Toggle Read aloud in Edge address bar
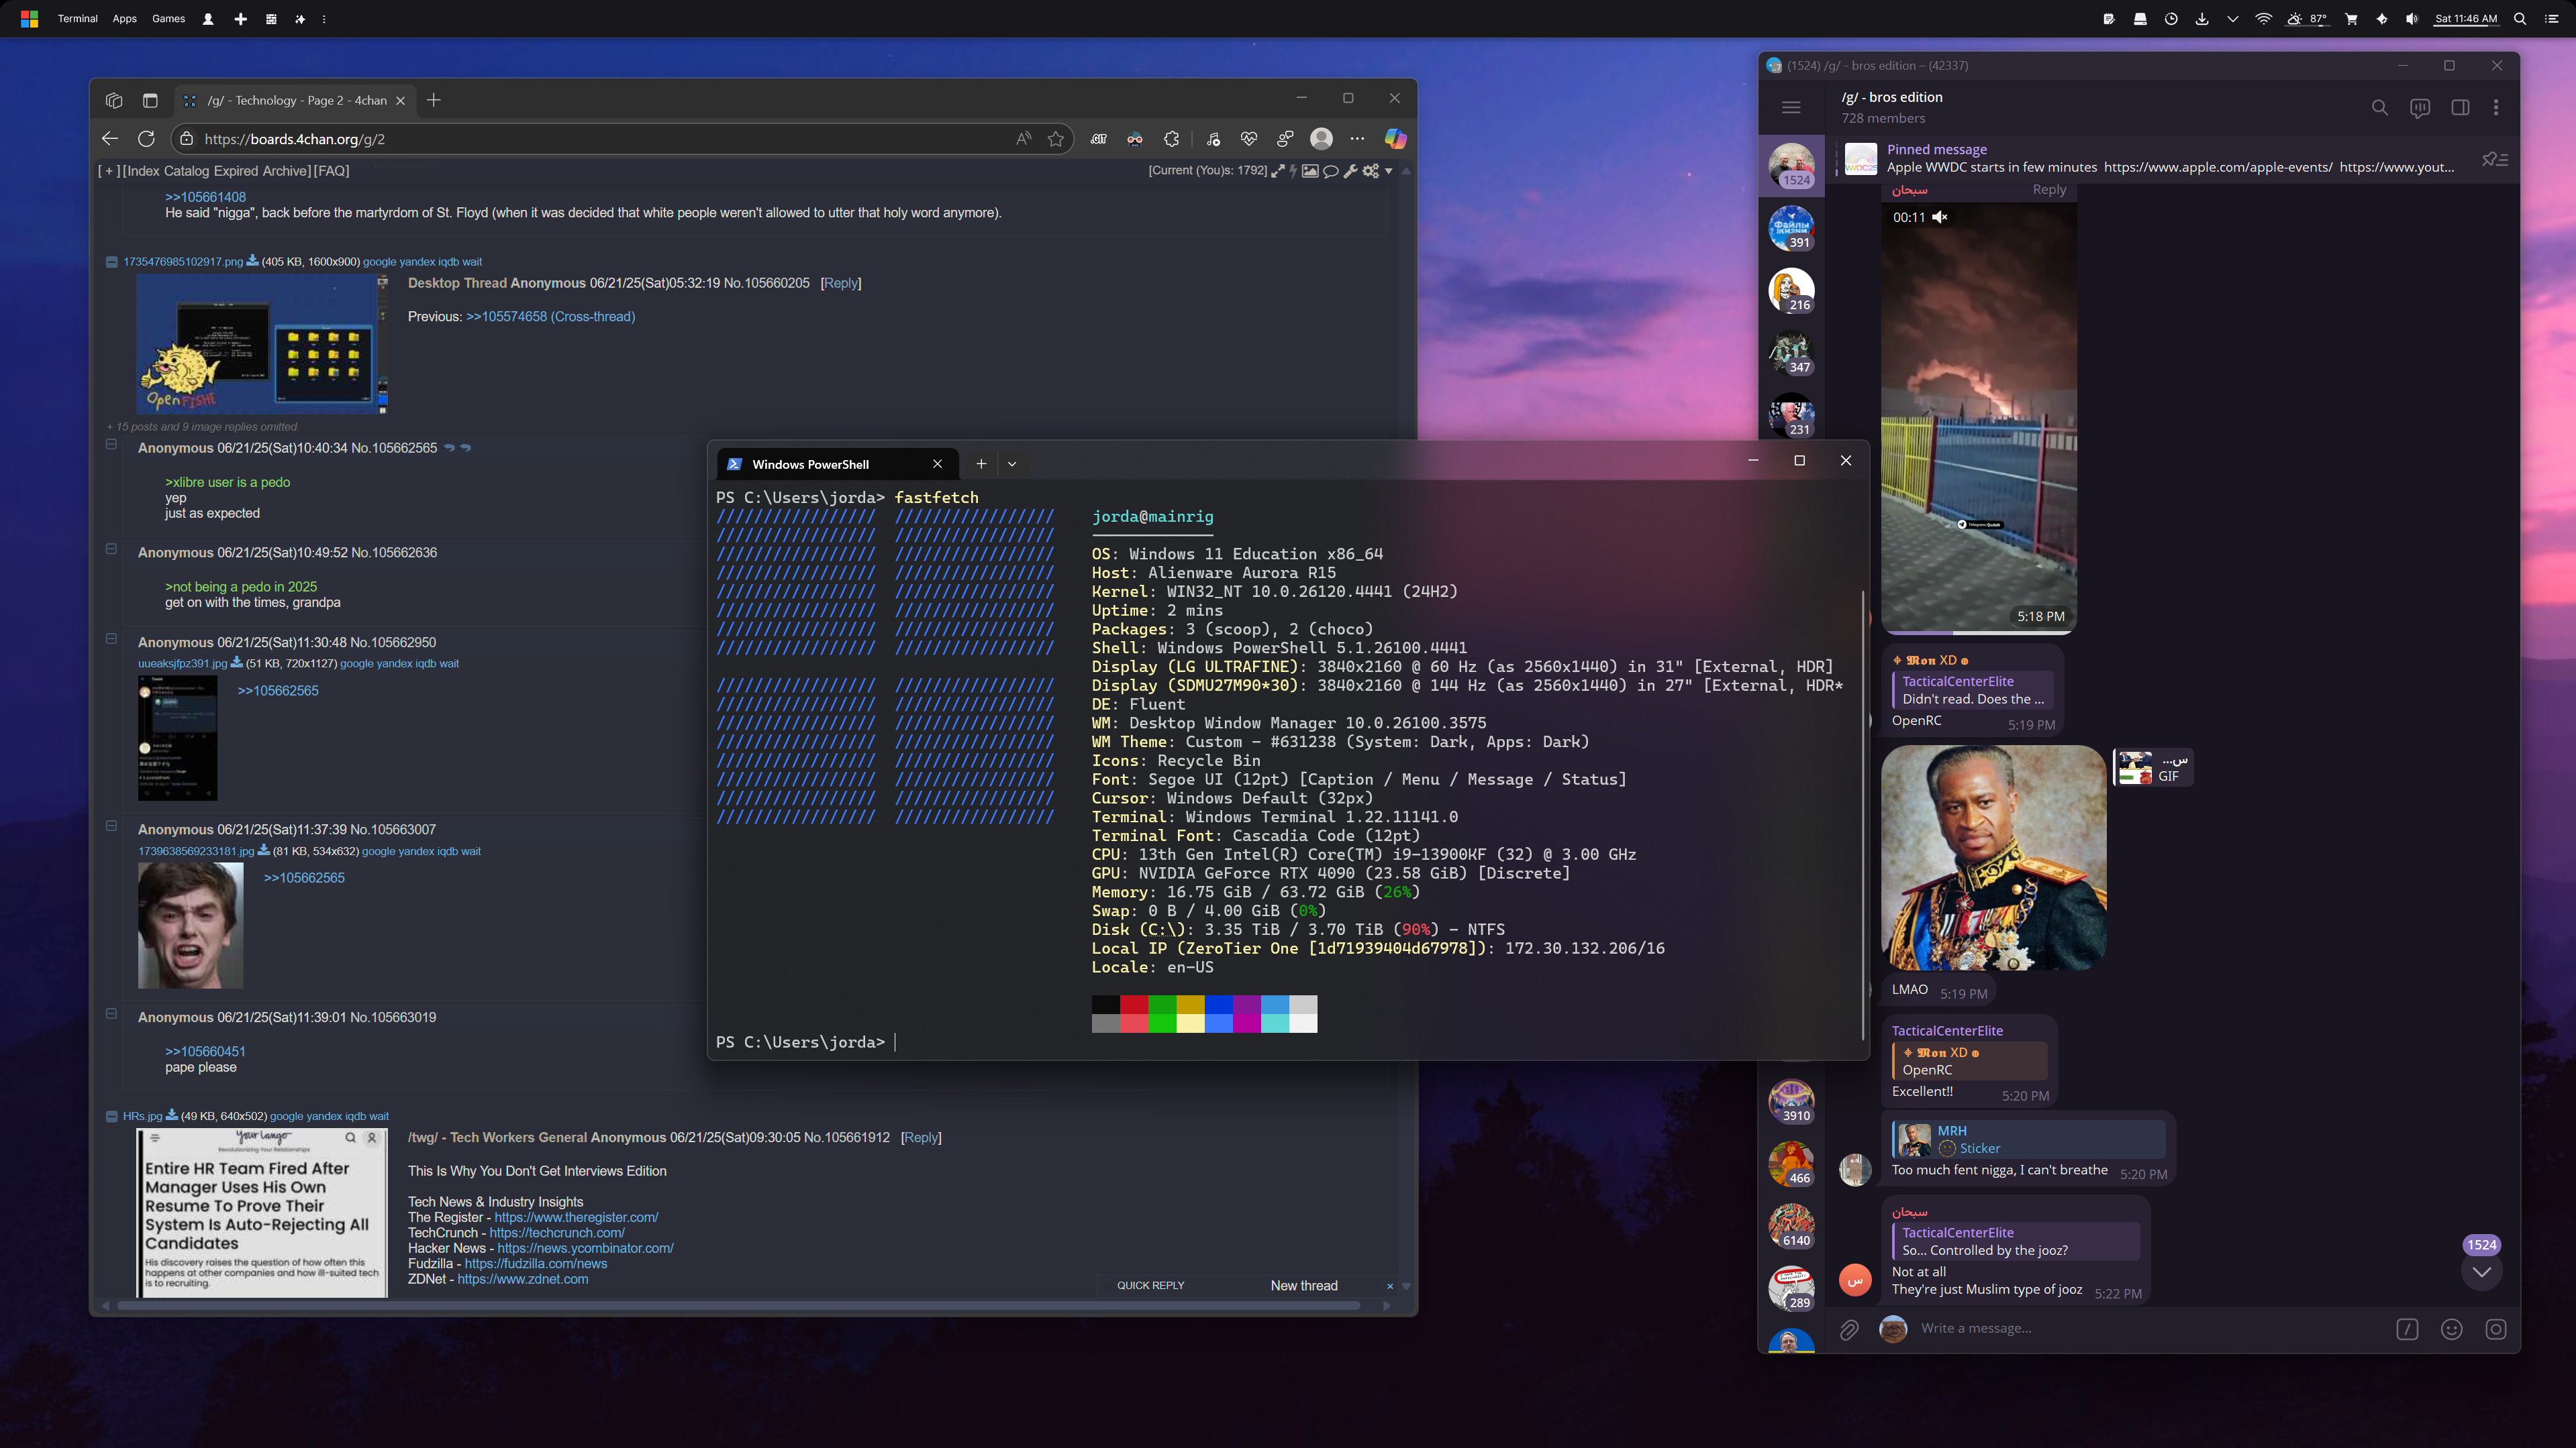2576x1448 pixels. point(1023,139)
